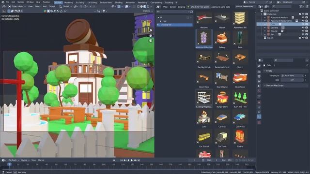Viewport: 310px width, 174px height.
Task: Open the Render menu
Action: point(21,2)
